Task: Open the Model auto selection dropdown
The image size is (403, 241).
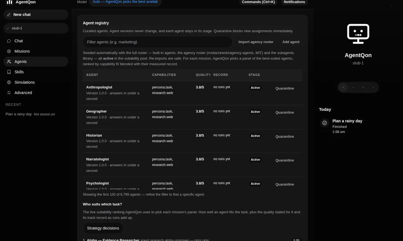Action: tap(125, 2)
